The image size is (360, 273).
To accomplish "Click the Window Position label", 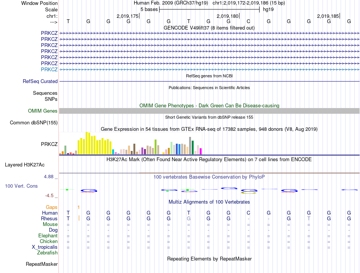I will pyautogui.click(x=39, y=3).
